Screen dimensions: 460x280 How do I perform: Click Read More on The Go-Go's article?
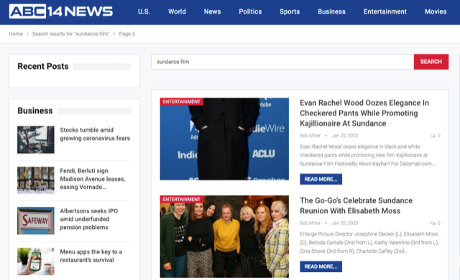[x=321, y=266]
